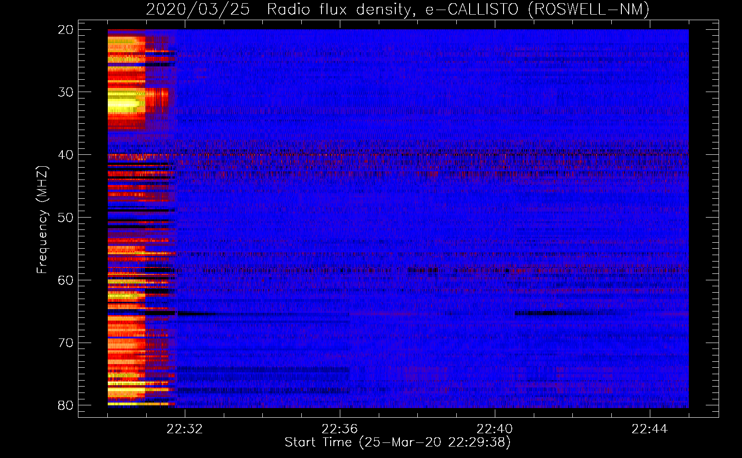Click the frequency tick label '50'
This screenshot has height=458, width=742.
pos(66,218)
